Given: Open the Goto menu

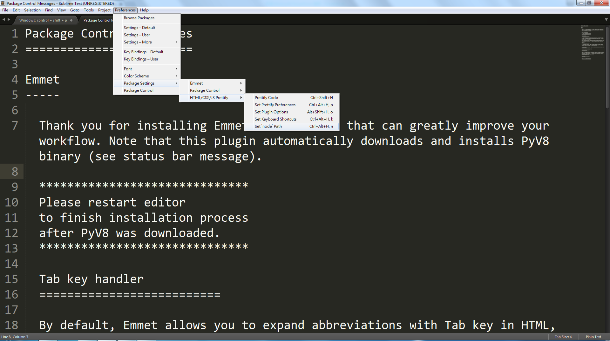Looking at the screenshot, I should [75, 10].
